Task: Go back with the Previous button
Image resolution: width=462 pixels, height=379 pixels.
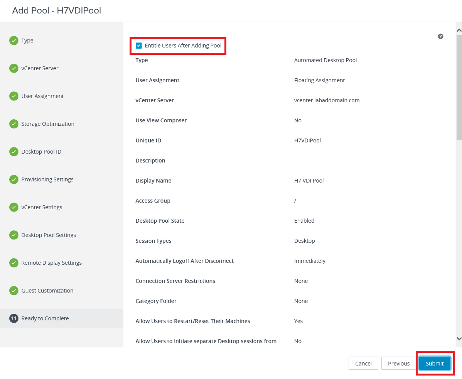Action: 398,363
